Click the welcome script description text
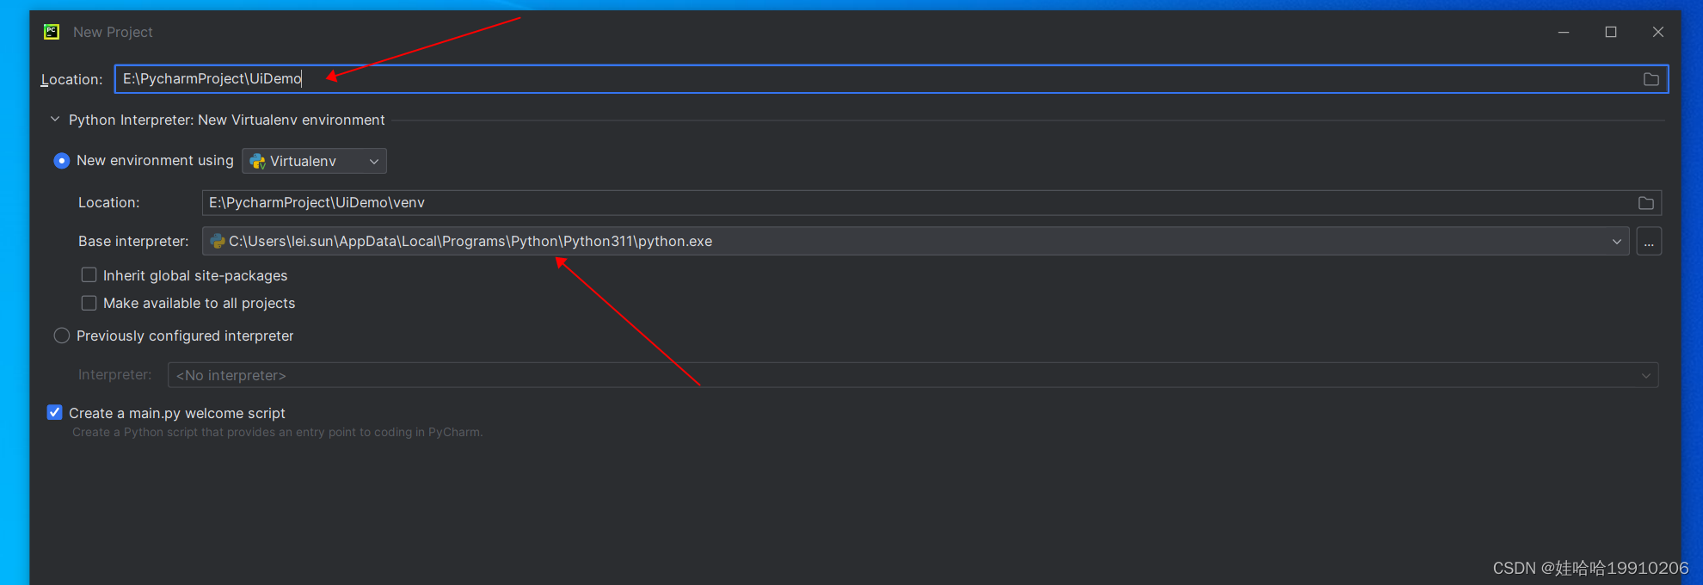Viewport: 1703px width, 585px height. point(277,433)
